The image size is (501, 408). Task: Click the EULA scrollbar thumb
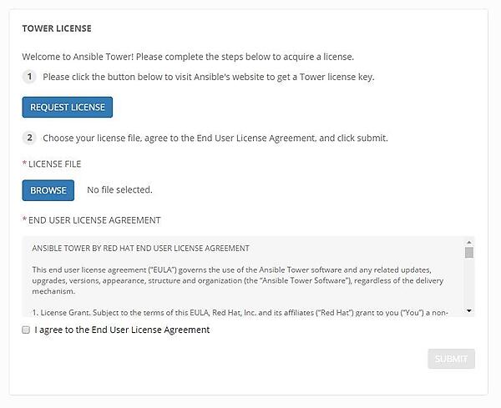(469, 253)
